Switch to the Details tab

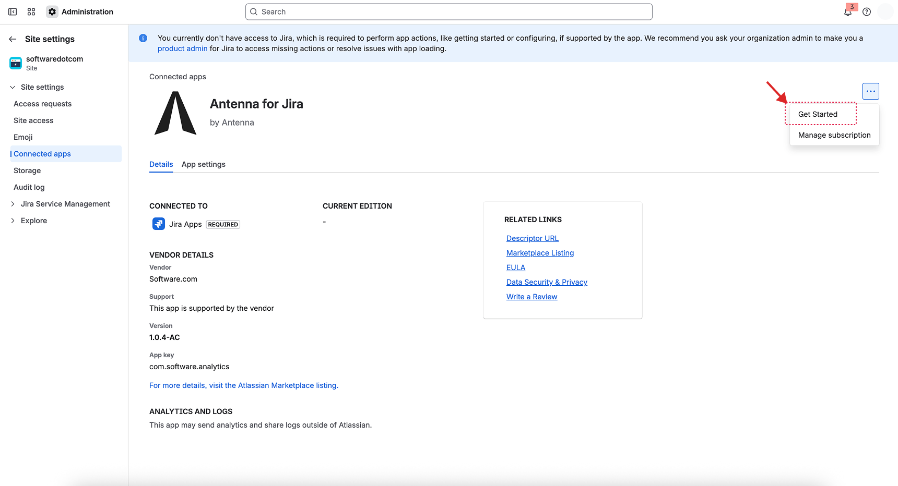point(161,164)
